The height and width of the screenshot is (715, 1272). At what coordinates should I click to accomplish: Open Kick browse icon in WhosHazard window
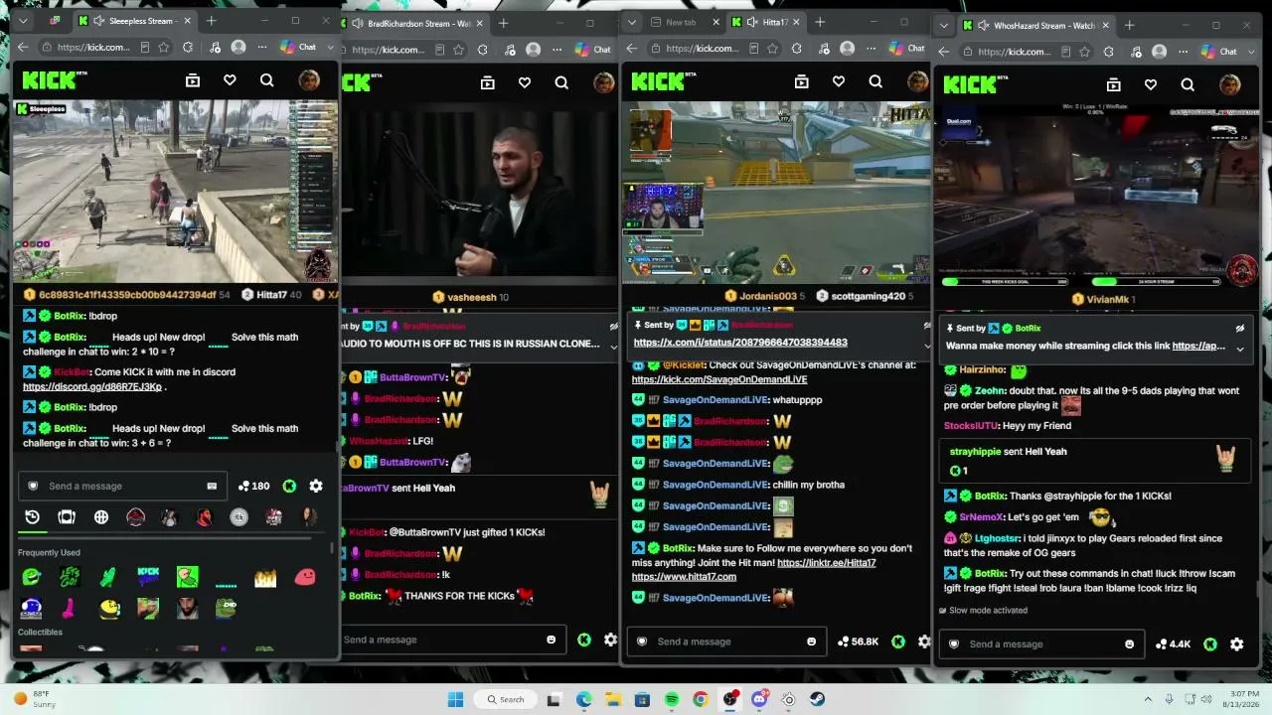[x=1114, y=84]
